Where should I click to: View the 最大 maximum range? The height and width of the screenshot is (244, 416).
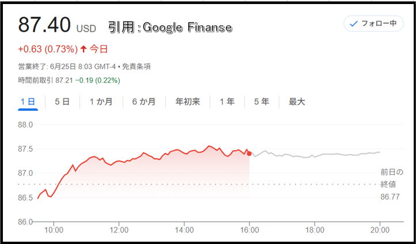pyautogui.click(x=297, y=102)
